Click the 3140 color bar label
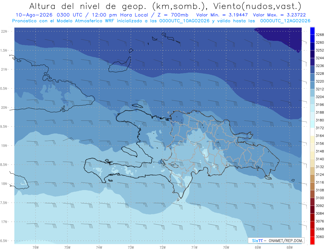Screen dimensions: 325x251 [x=320, y=159]
